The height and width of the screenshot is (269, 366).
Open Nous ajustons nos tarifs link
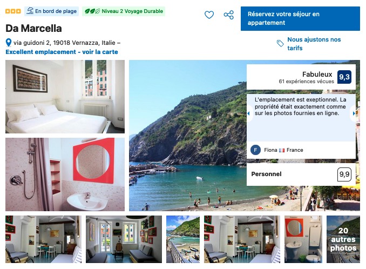(314, 44)
